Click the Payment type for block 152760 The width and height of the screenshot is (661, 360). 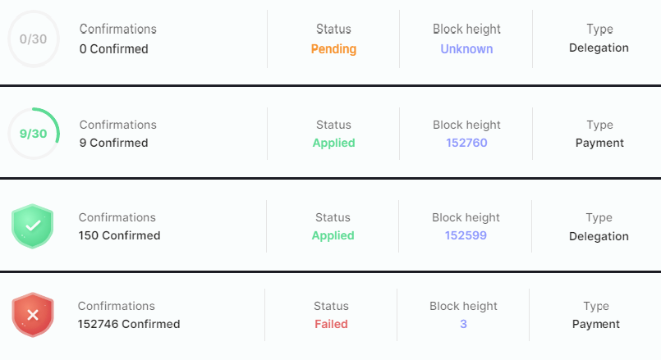599,143
